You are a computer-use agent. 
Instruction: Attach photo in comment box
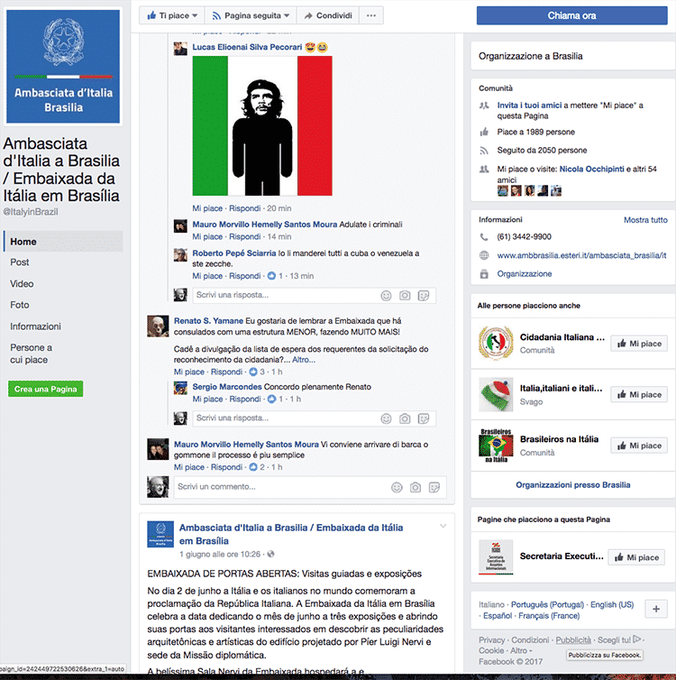point(416,487)
